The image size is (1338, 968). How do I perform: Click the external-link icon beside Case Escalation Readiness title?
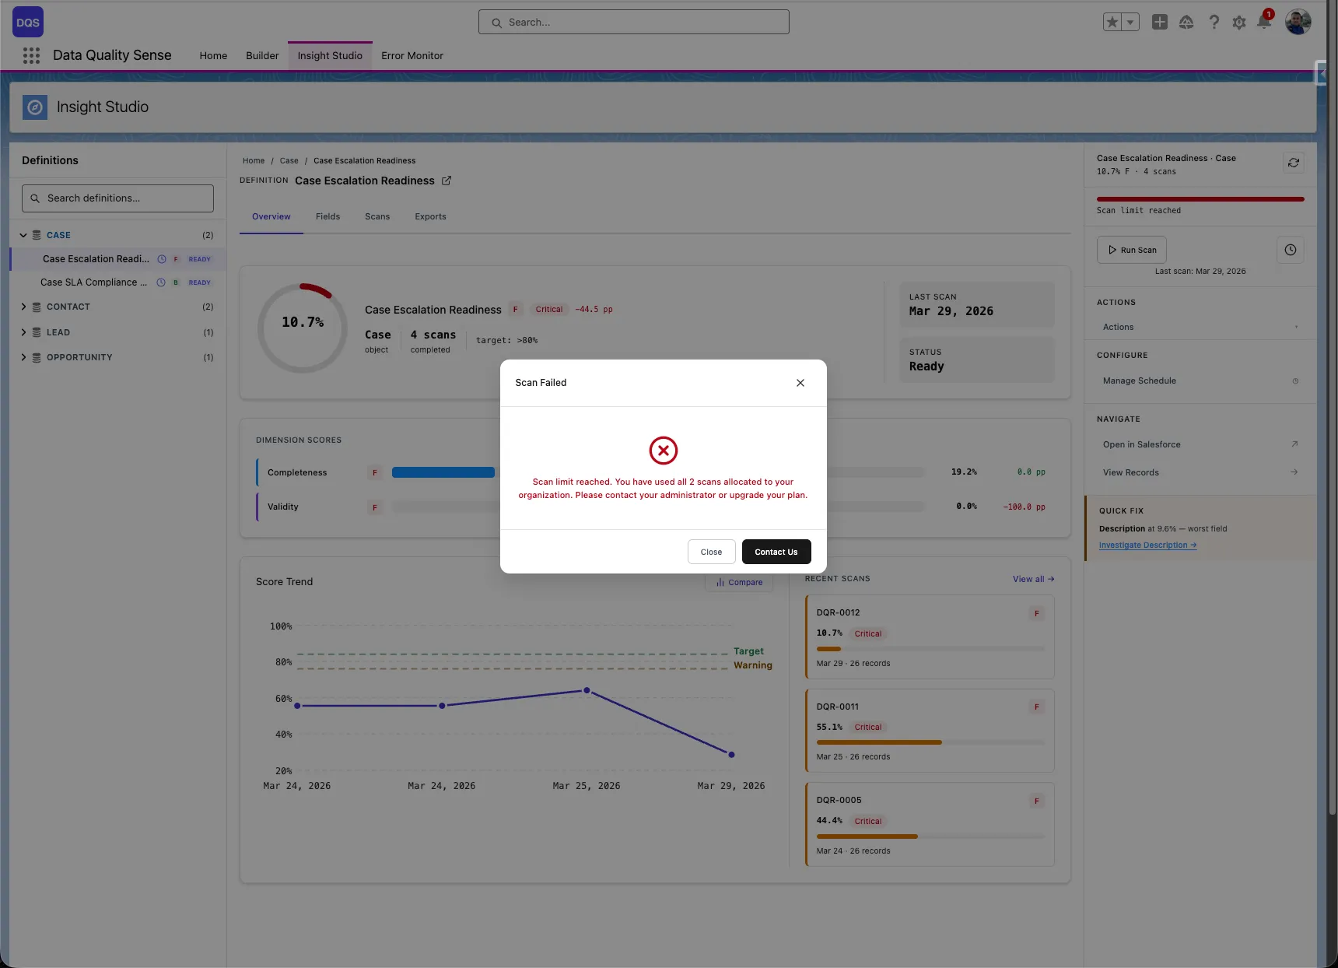[447, 181]
